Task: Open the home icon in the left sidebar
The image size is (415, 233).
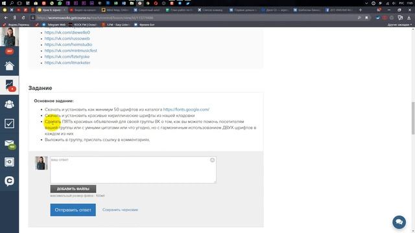Action: pyautogui.click(x=9, y=66)
